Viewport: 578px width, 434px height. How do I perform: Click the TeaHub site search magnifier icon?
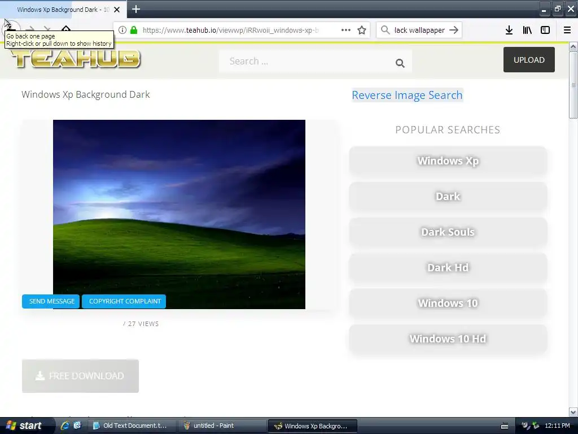coord(400,63)
